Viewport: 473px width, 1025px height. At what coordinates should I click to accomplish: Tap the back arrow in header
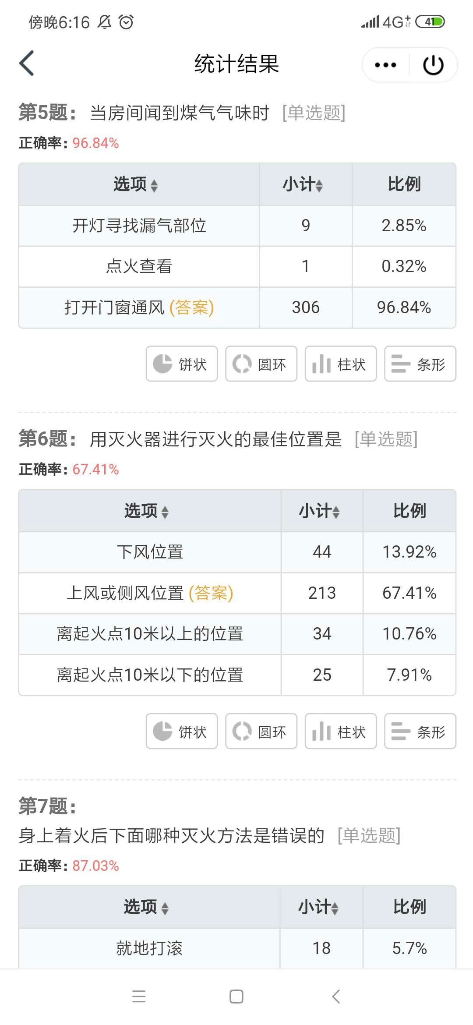[x=27, y=64]
